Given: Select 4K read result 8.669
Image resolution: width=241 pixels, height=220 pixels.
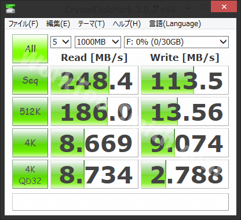Looking at the screenshot, I should [94, 143].
